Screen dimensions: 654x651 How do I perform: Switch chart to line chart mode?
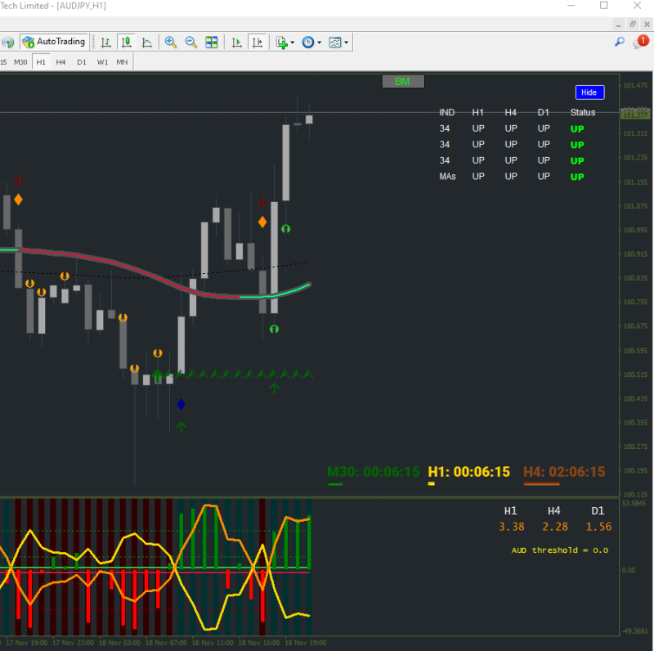pos(147,43)
